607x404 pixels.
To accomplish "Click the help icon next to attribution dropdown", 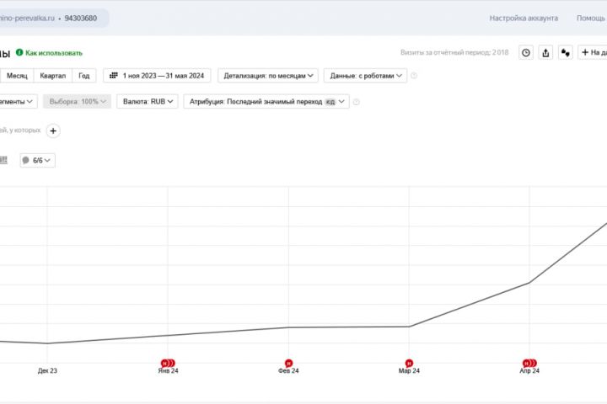I will [x=356, y=102].
